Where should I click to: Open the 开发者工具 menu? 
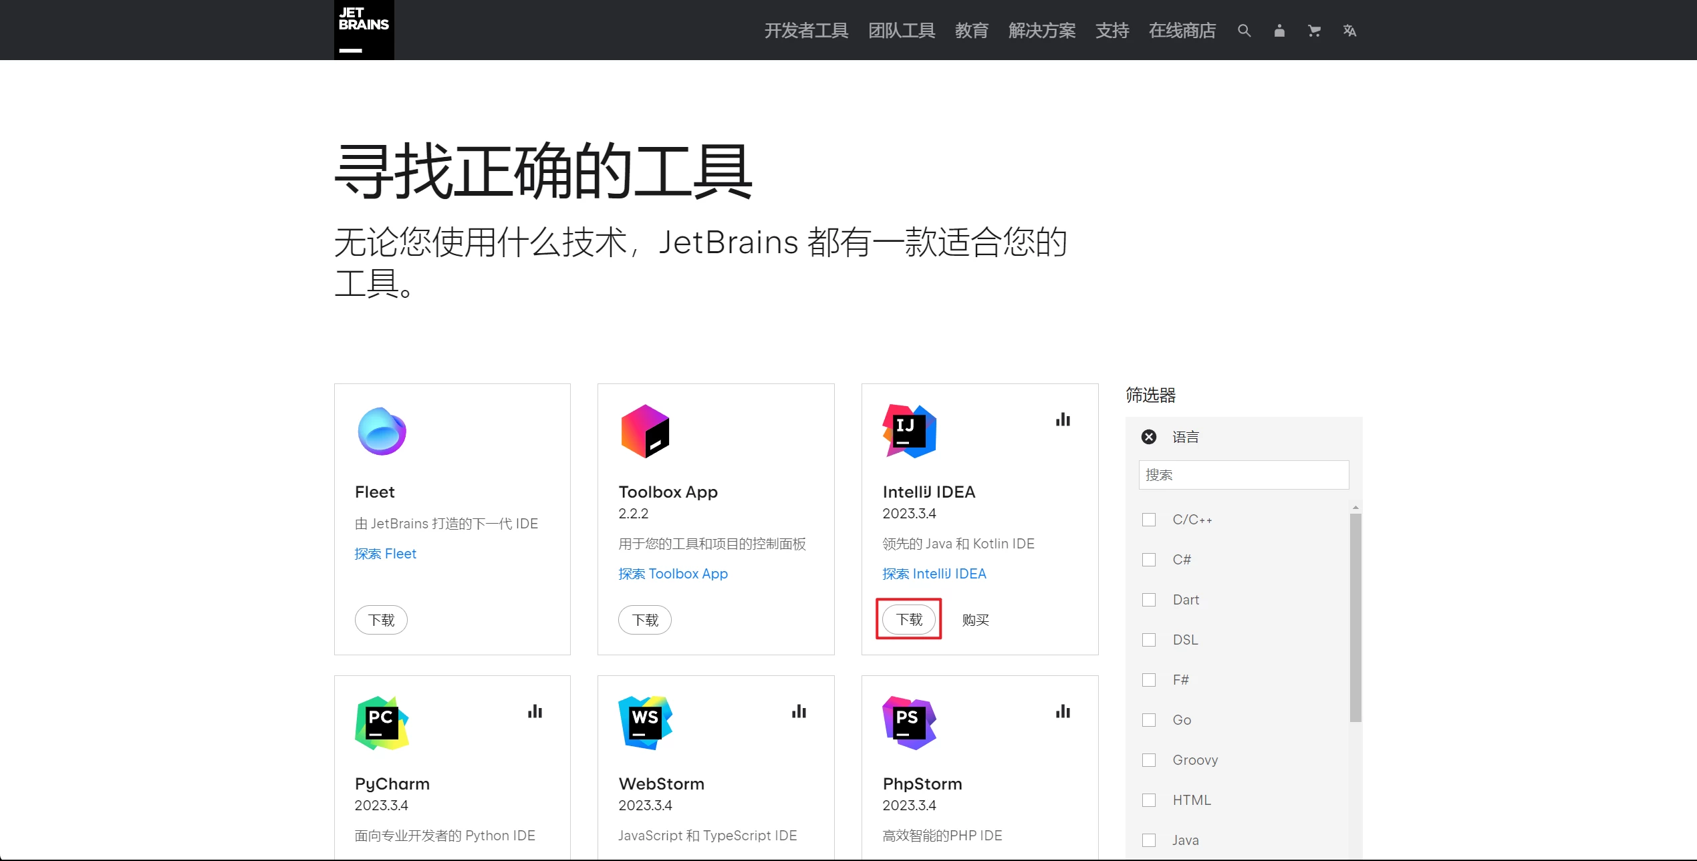point(806,31)
